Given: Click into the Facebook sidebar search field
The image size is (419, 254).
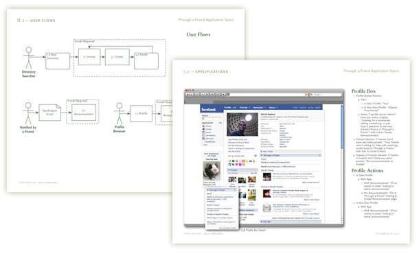Looking at the screenshot, I should (x=212, y=118).
